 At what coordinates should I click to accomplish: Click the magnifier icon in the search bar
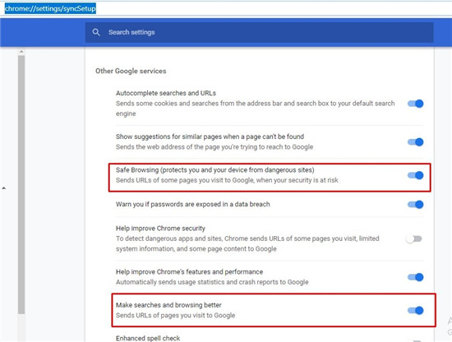[x=96, y=32]
